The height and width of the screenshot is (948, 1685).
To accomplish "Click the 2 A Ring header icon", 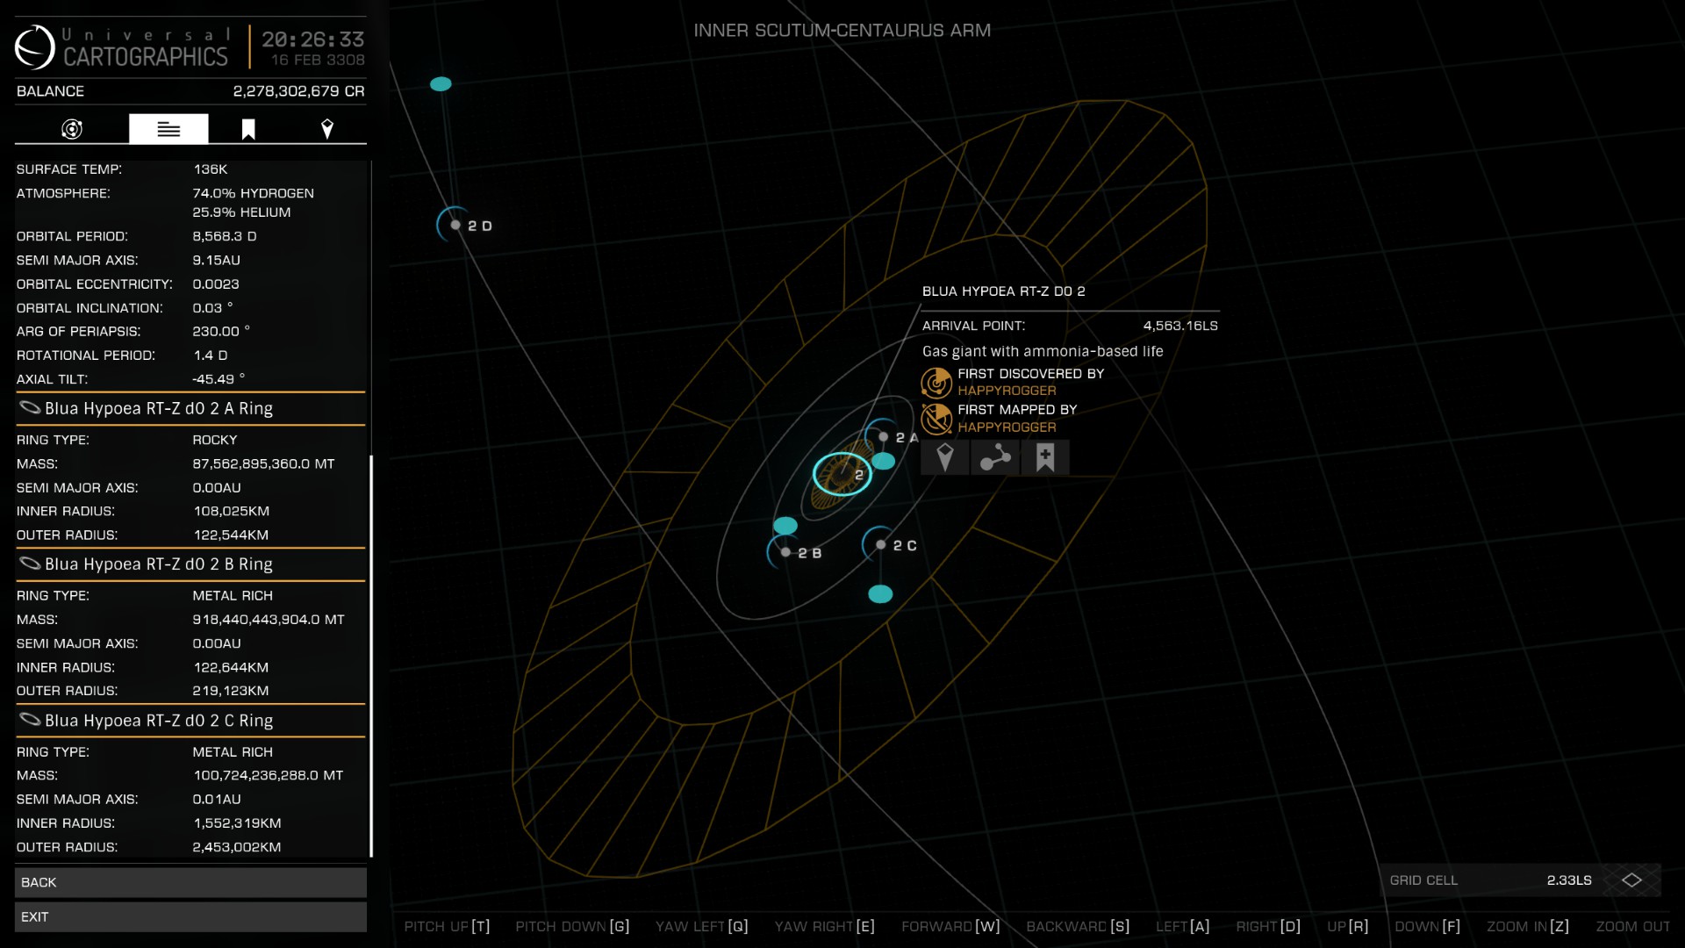I will click(30, 407).
